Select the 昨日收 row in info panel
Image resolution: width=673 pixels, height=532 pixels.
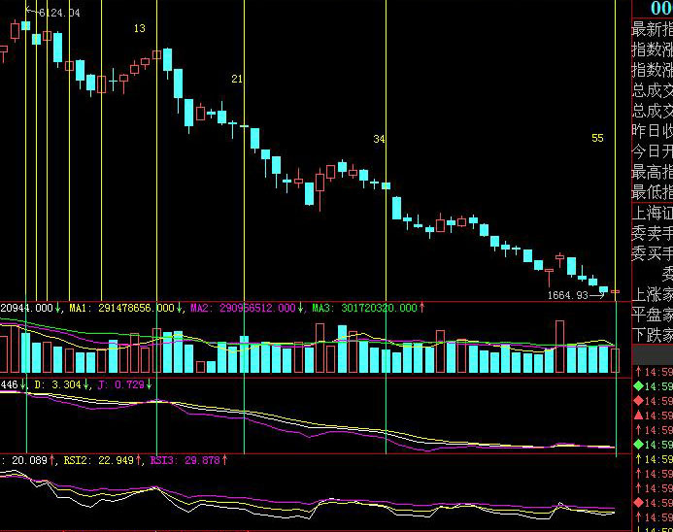click(652, 131)
